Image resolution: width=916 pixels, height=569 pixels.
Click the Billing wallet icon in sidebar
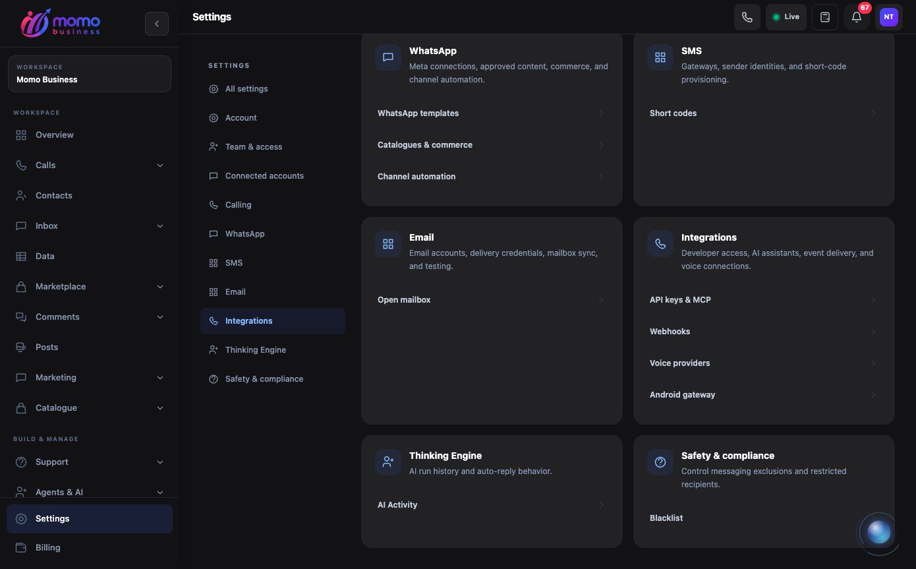pyautogui.click(x=21, y=548)
